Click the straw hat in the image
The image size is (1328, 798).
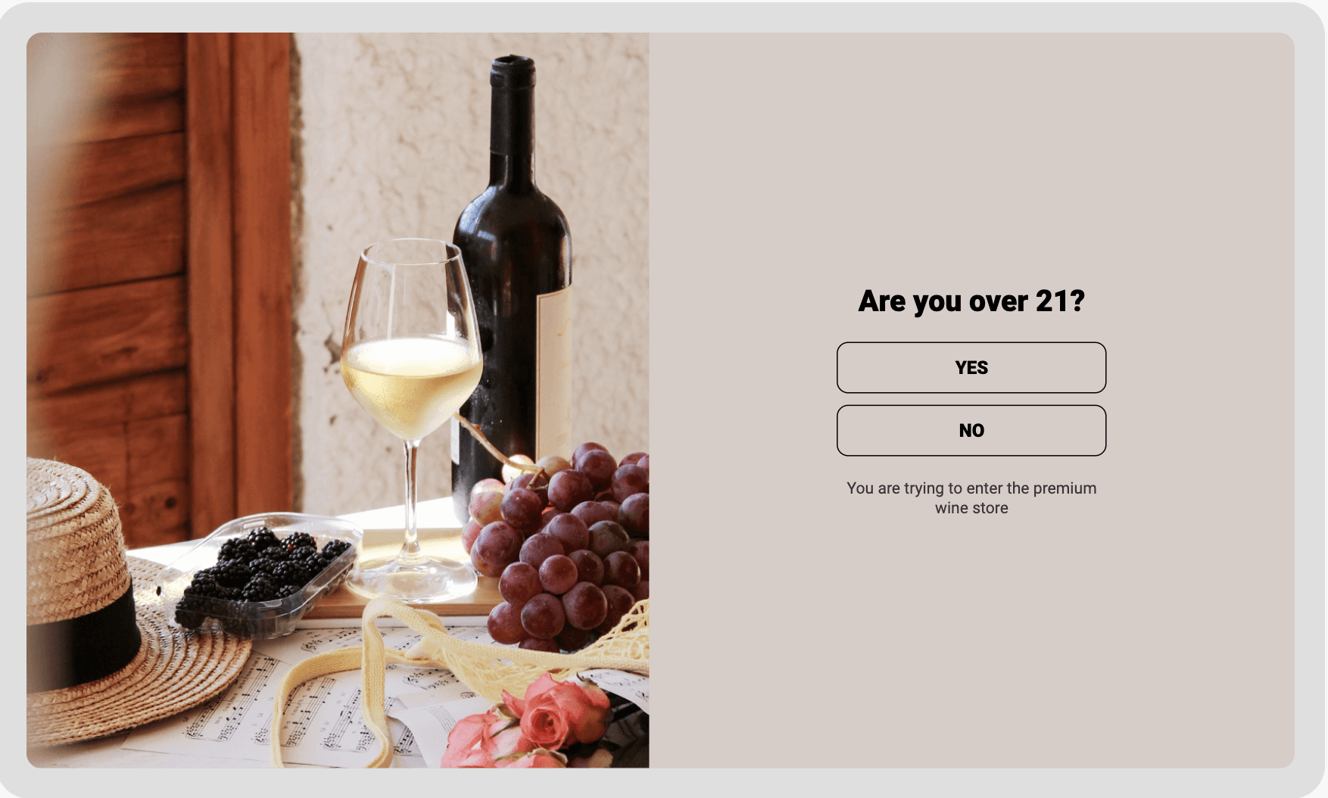click(x=98, y=598)
